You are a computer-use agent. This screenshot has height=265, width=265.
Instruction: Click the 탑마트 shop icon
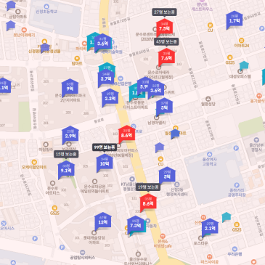pyautogui.click(x=77, y=58)
